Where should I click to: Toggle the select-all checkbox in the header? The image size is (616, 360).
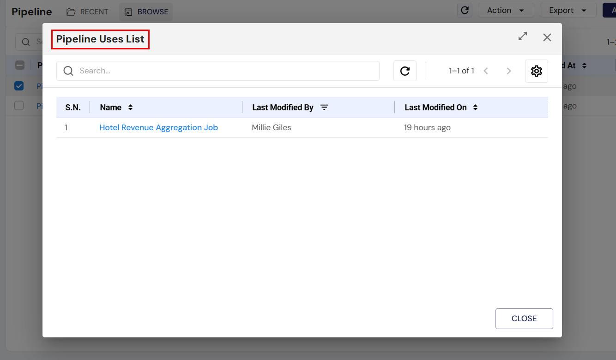tap(20, 65)
